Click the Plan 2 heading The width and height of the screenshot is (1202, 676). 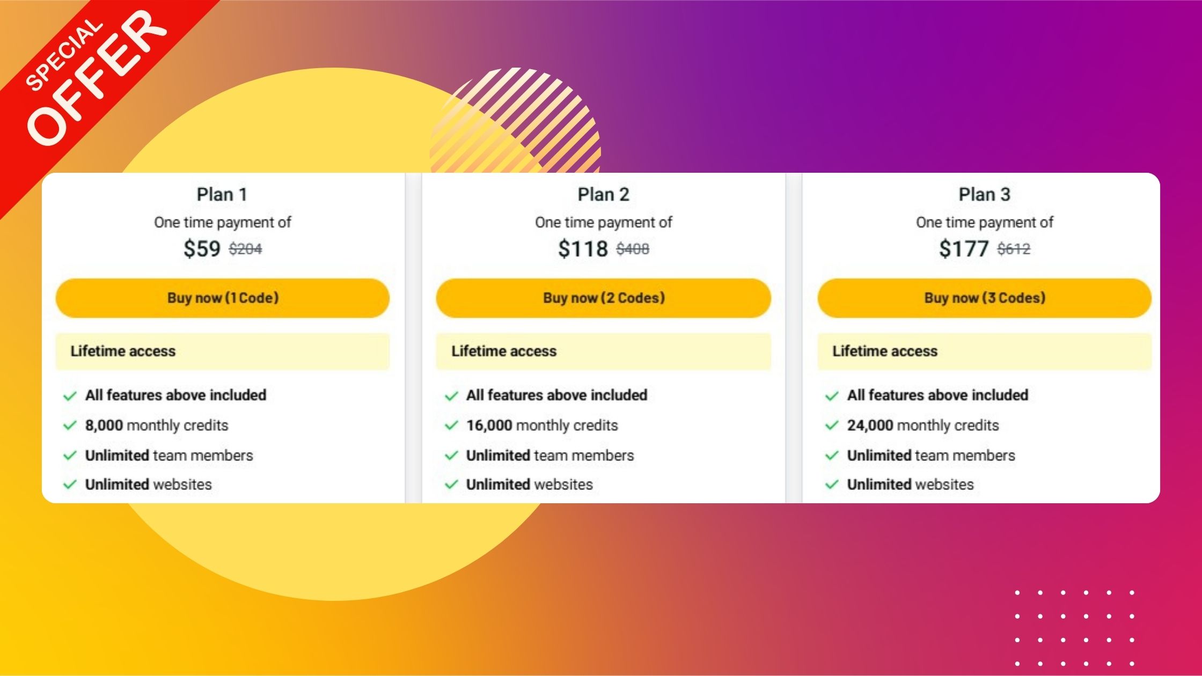click(603, 195)
